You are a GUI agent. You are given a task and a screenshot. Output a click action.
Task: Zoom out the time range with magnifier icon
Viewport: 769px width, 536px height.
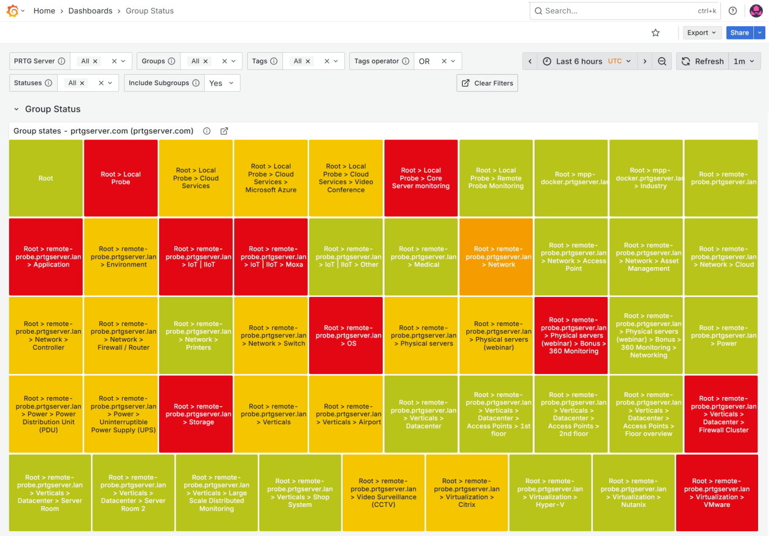tap(662, 61)
